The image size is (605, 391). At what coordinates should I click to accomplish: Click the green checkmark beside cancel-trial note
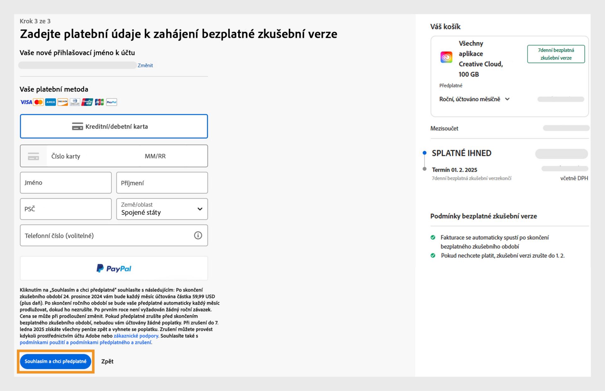[x=433, y=255]
